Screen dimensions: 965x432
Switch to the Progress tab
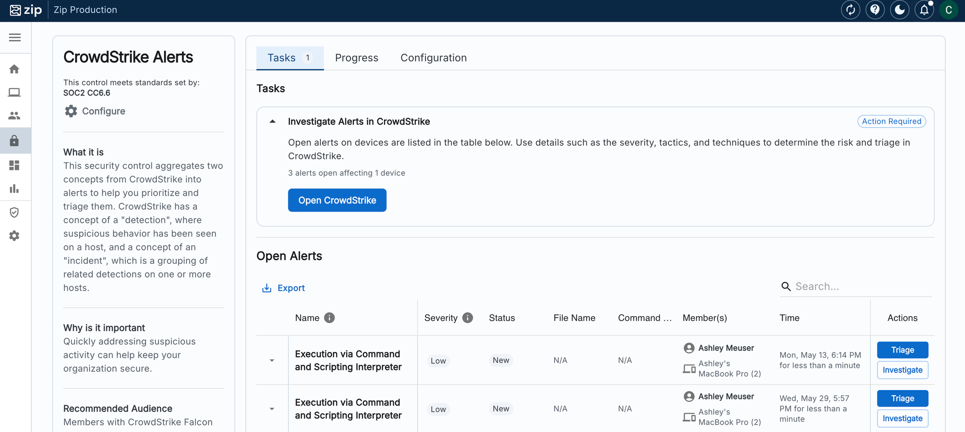tap(357, 58)
